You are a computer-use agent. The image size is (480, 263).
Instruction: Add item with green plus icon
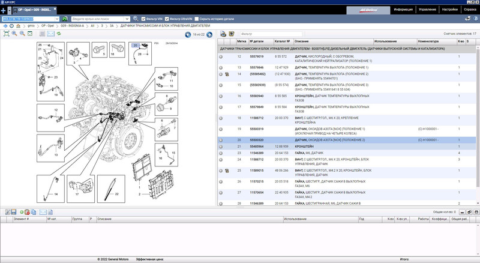[22, 212]
